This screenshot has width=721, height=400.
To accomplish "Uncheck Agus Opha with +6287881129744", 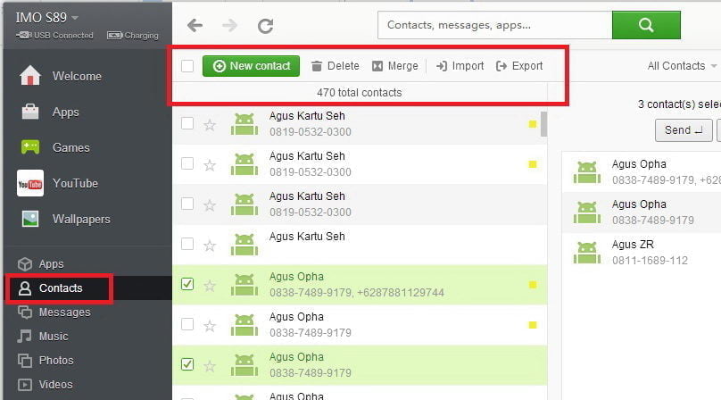I will click(187, 284).
